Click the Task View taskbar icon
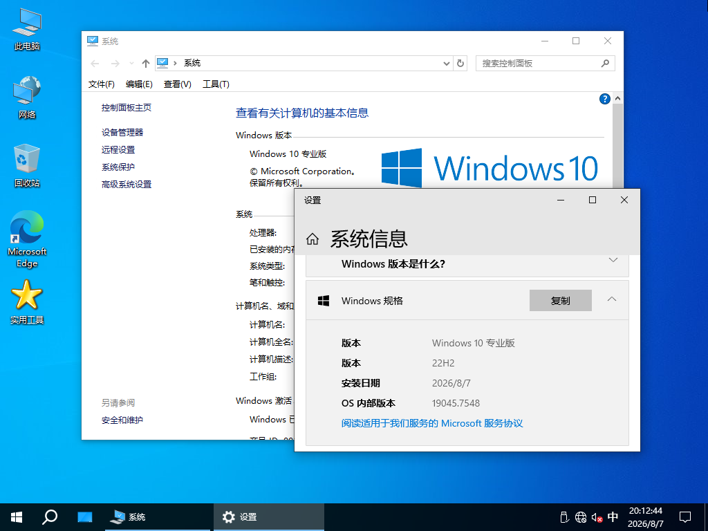The image size is (708, 531). [x=85, y=517]
